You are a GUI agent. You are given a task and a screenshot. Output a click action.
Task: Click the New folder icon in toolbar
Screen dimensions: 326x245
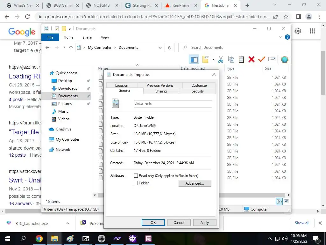(x=206, y=60)
